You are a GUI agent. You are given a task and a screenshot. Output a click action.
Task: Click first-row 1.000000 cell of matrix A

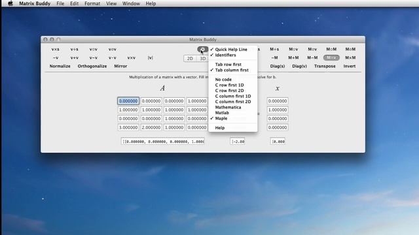click(x=197, y=101)
